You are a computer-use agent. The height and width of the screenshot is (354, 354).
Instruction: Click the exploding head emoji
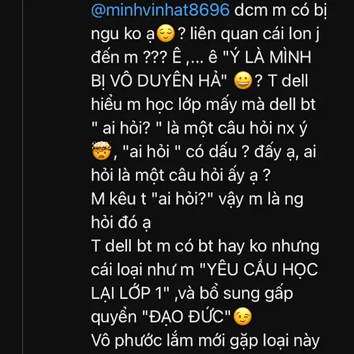tap(101, 150)
